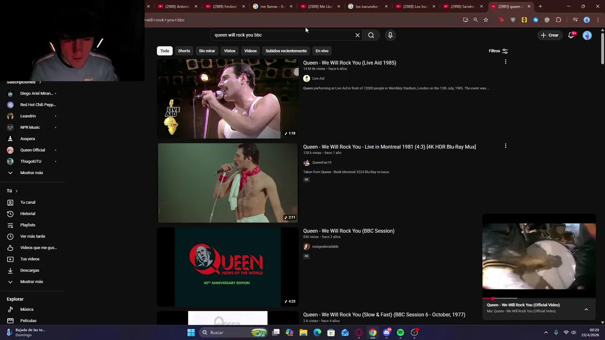Open Spotify from the taskbar

[400, 332]
